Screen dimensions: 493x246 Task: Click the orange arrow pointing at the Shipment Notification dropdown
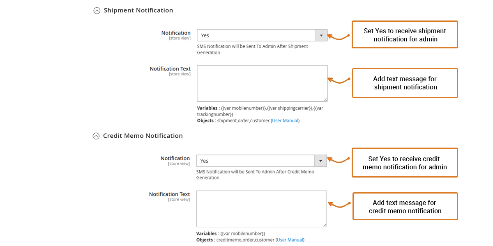point(339,37)
